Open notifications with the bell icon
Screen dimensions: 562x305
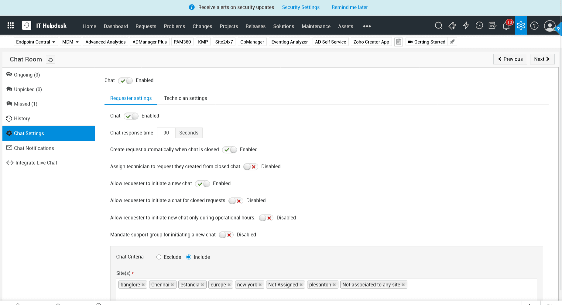pos(506,26)
